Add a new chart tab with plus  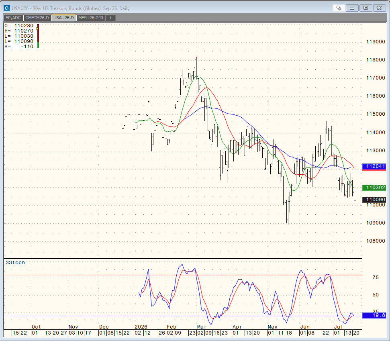click(x=111, y=18)
